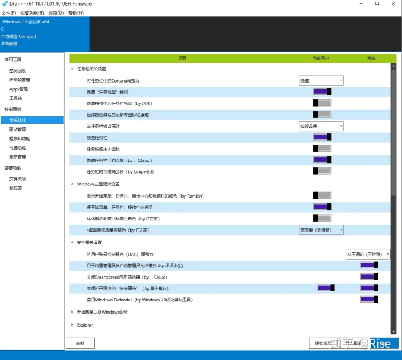The height and width of the screenshot is (360, 402).
Task: Click the 系统 column header
Action: 371,59
